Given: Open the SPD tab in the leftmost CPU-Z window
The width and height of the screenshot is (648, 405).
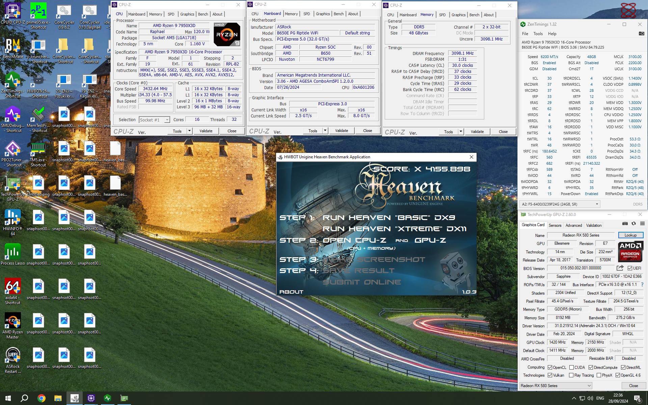Looking at the screenshot, I should click(171, 14).
